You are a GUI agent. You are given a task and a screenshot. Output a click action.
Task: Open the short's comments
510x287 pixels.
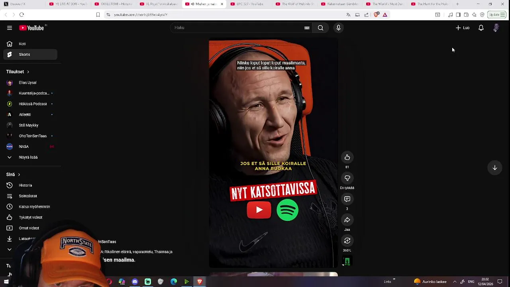click(347, 199)
